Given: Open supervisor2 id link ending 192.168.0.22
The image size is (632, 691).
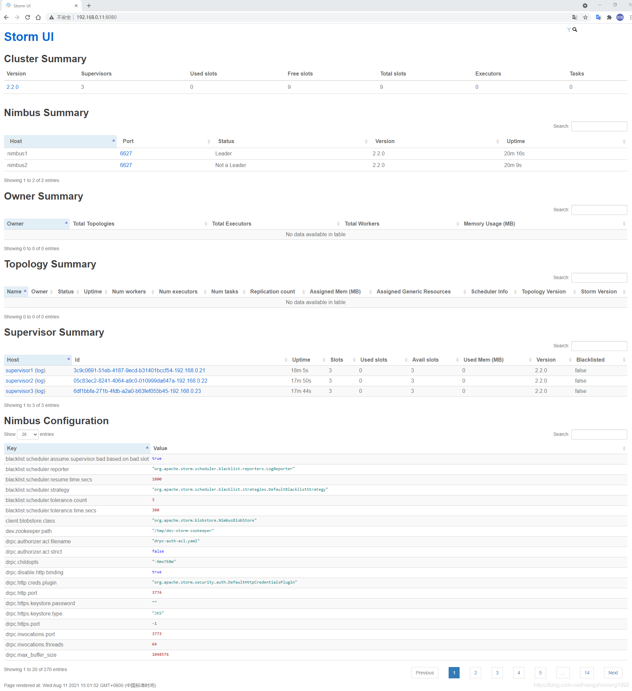Looking at the screenshot, I should tap(140, 381).
